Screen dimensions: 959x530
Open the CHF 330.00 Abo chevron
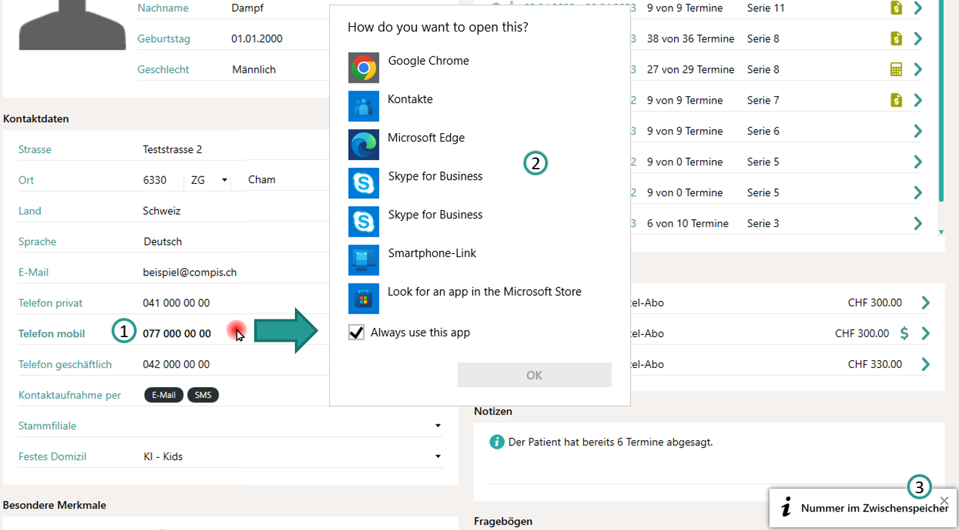tap(926, 364)
